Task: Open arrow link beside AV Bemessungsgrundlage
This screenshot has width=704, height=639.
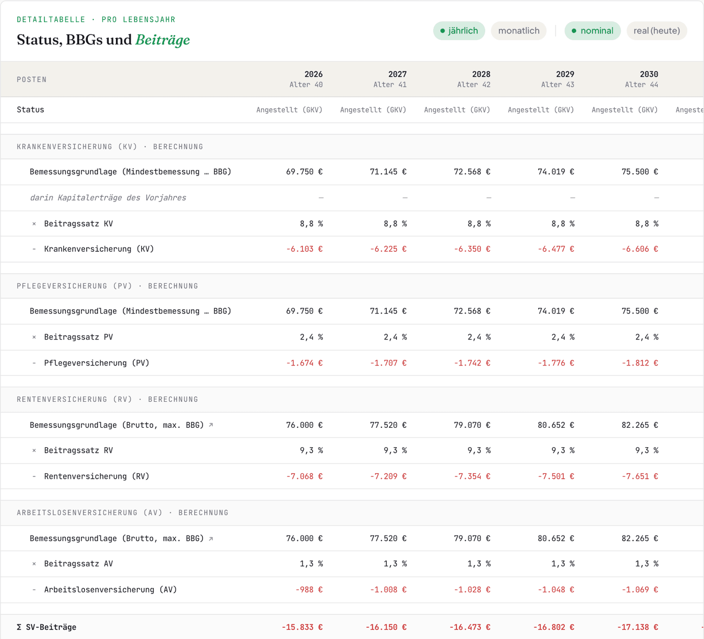Action: [x=211, y=539]
